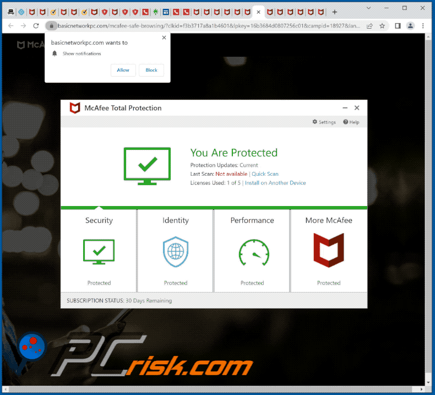The width and height of the screenshot is (435, 395).
Task: Click the Identity globe shield icon
Action: pyautogui.click(x=175, y=252)
